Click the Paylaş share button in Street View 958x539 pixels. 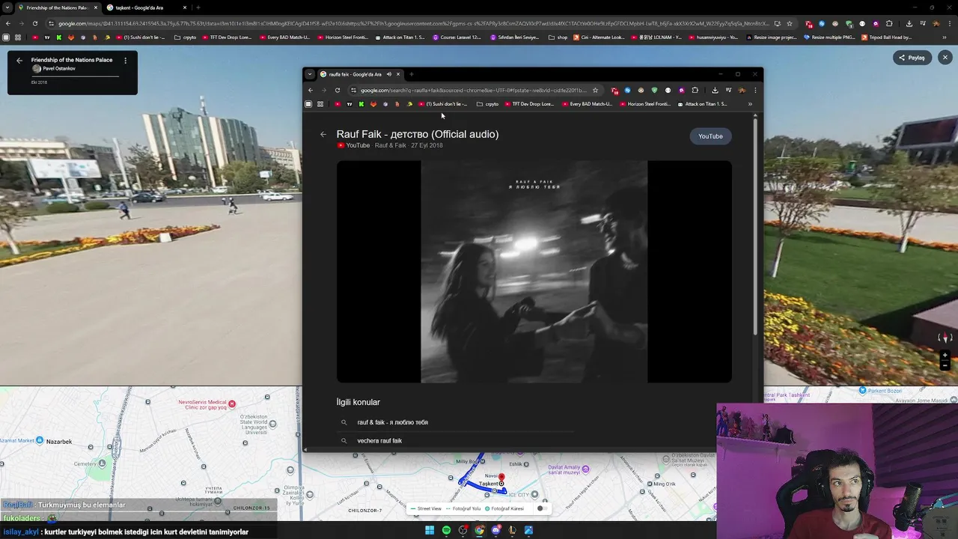tap(912, 58)
